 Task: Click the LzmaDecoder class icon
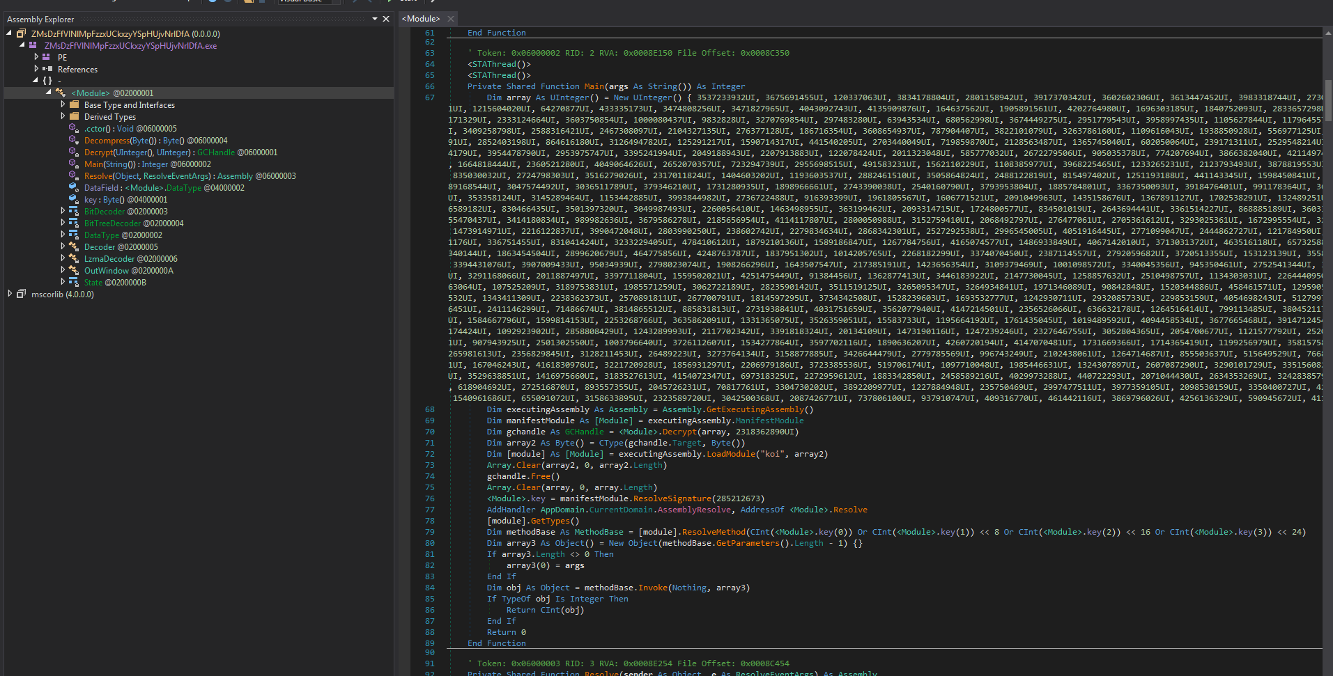point(74,258)
